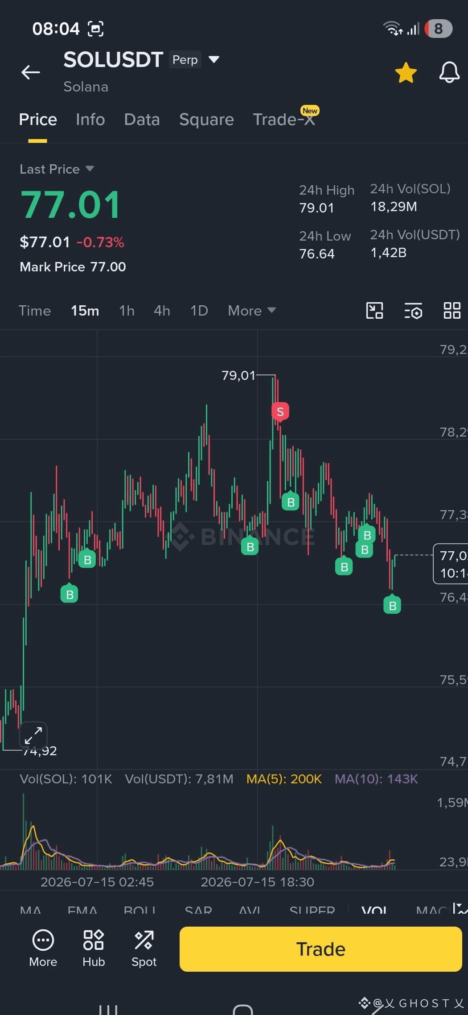Tap the Android home button

pyautogui.click(x=243, y=1009)
